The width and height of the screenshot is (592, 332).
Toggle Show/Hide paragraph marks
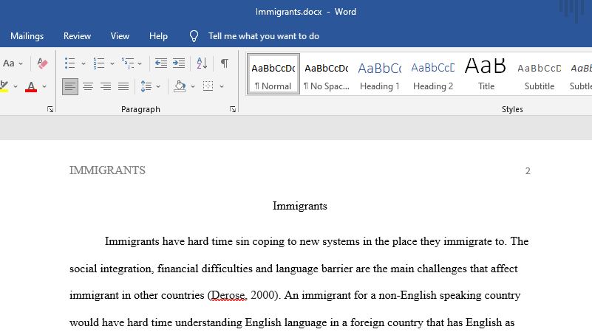[224, 63]
